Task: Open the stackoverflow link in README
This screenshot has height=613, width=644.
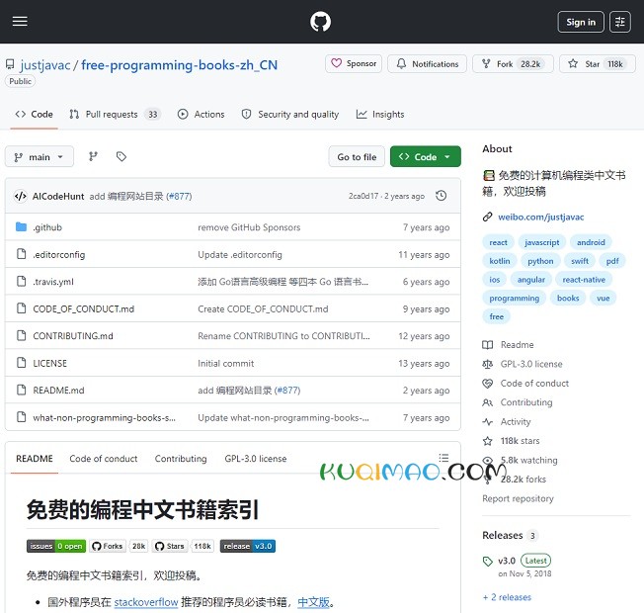Action: (146, 602)
